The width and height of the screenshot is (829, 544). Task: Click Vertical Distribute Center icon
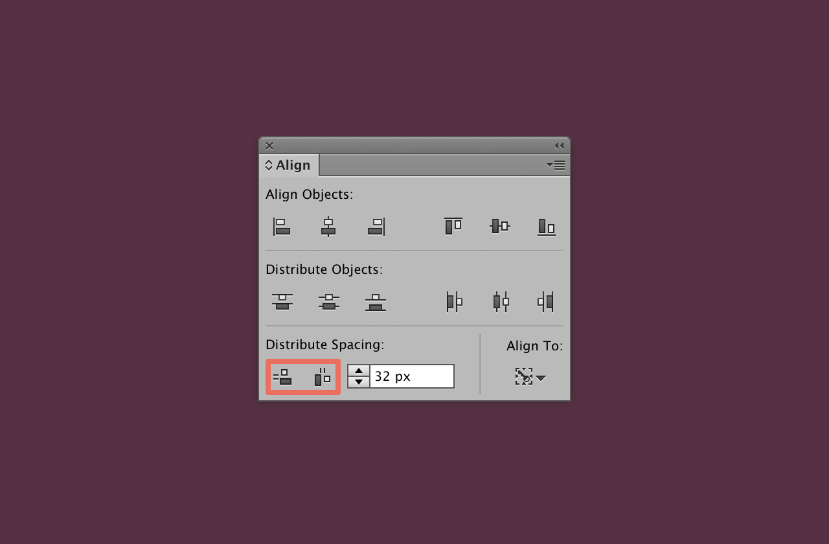329,302
